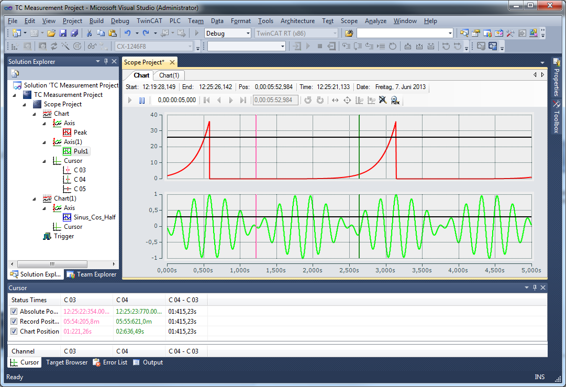Open the Debug configuration dropdown
566x387 pixels.
(248, 33)
